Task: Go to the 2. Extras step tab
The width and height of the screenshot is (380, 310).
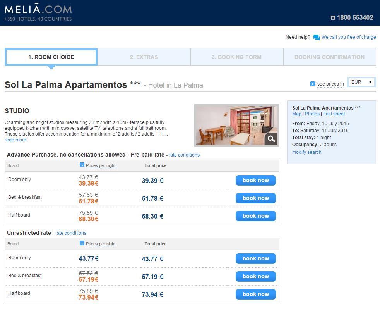Action: point(144,57)
